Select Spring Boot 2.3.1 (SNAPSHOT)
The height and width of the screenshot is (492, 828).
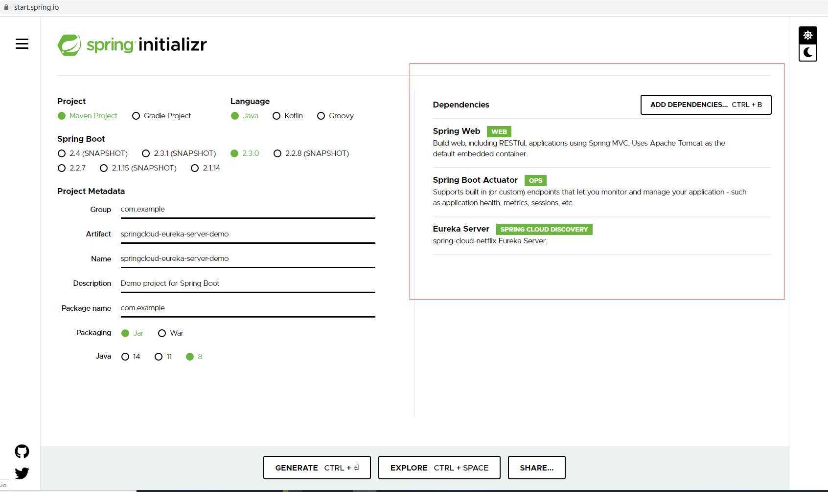(x=179, y=153)
